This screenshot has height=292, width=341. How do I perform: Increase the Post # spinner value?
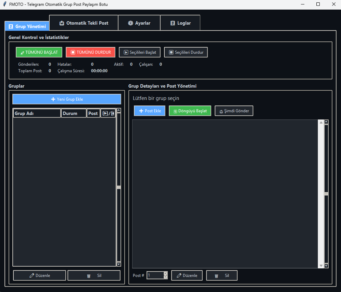pyautogui.click(x=166, y=273)
